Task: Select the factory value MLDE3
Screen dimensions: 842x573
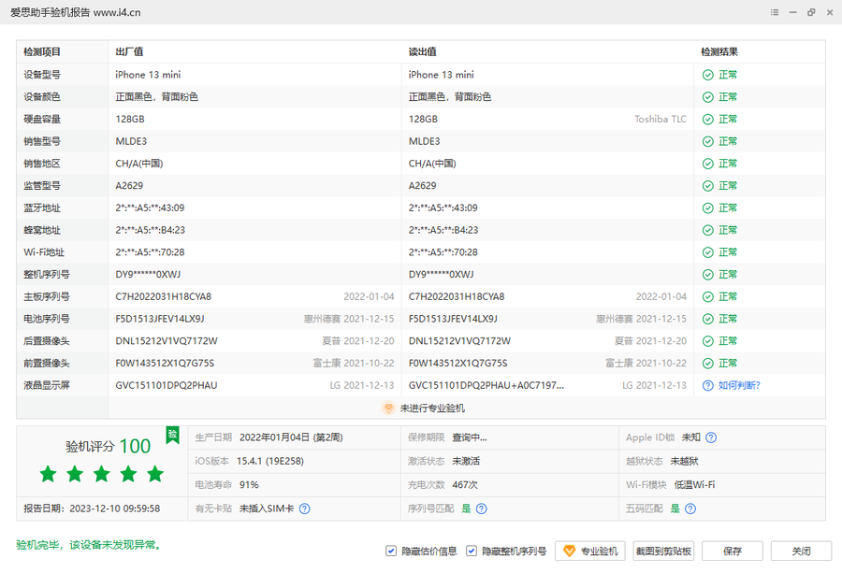Action: click(x=131, y=142)
